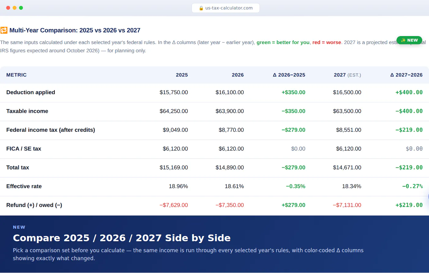Viewport: 429px width, 273px height.
Task: Click the −$7,350.00 owed value
Action: (230, 205)
